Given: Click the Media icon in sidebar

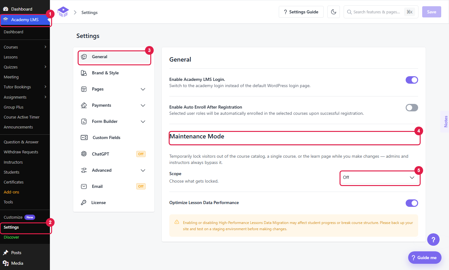Looking at the screenshot, I should click(6, 263).
